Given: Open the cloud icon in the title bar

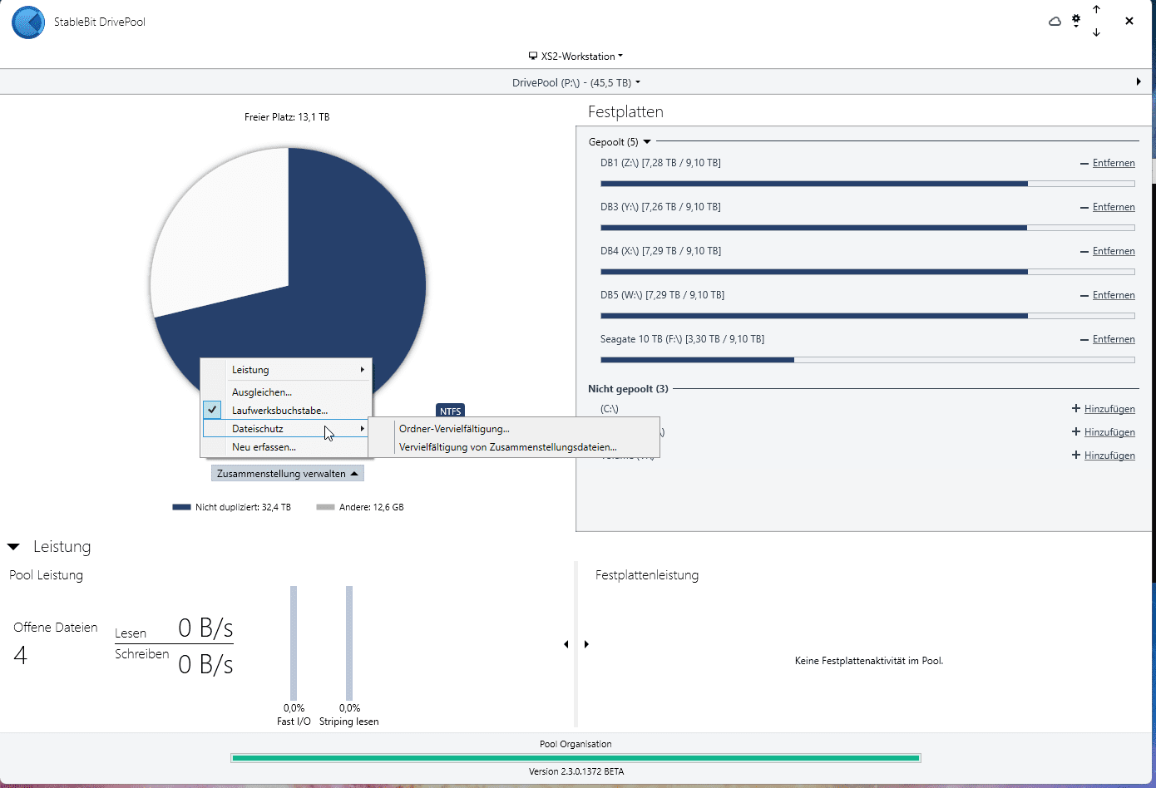Looking at the screenshot, I should click(x=1055, y=22).
